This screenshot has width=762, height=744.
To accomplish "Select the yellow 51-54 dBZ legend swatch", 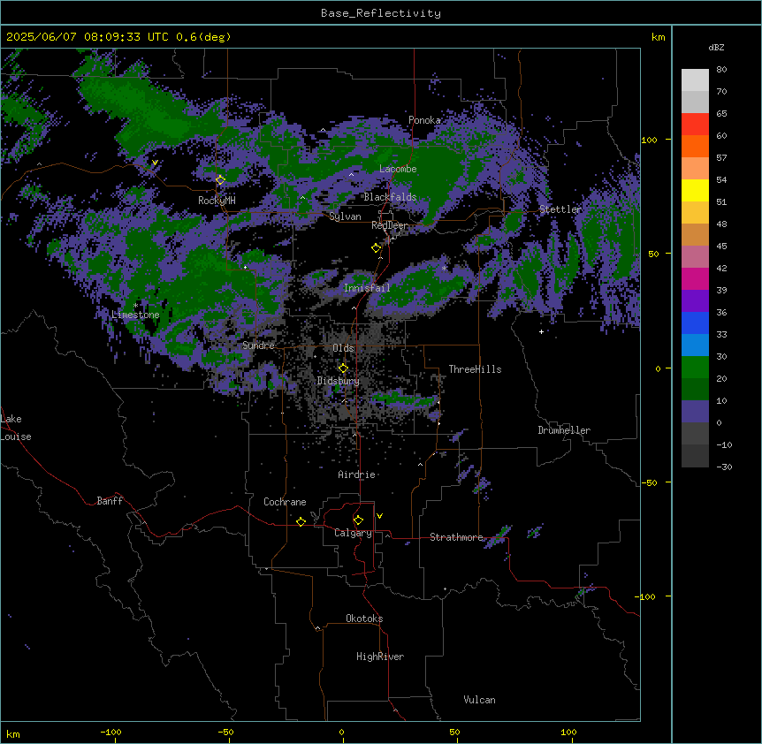I will tap(695, 191).
